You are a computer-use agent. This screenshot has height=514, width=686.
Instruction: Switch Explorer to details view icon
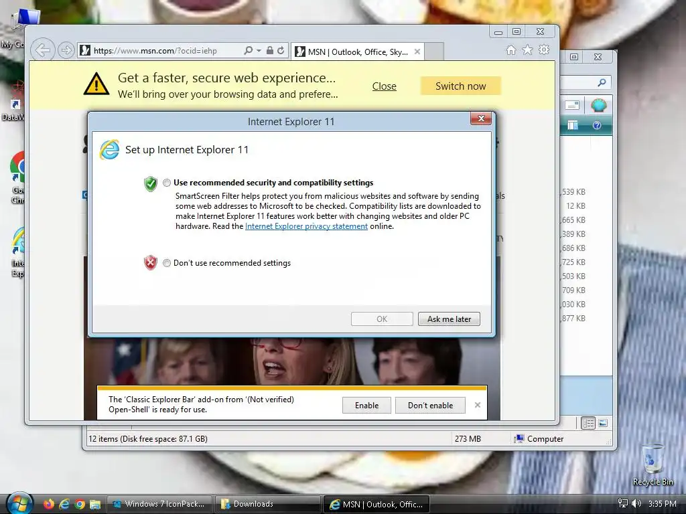(x=588, y=423)
